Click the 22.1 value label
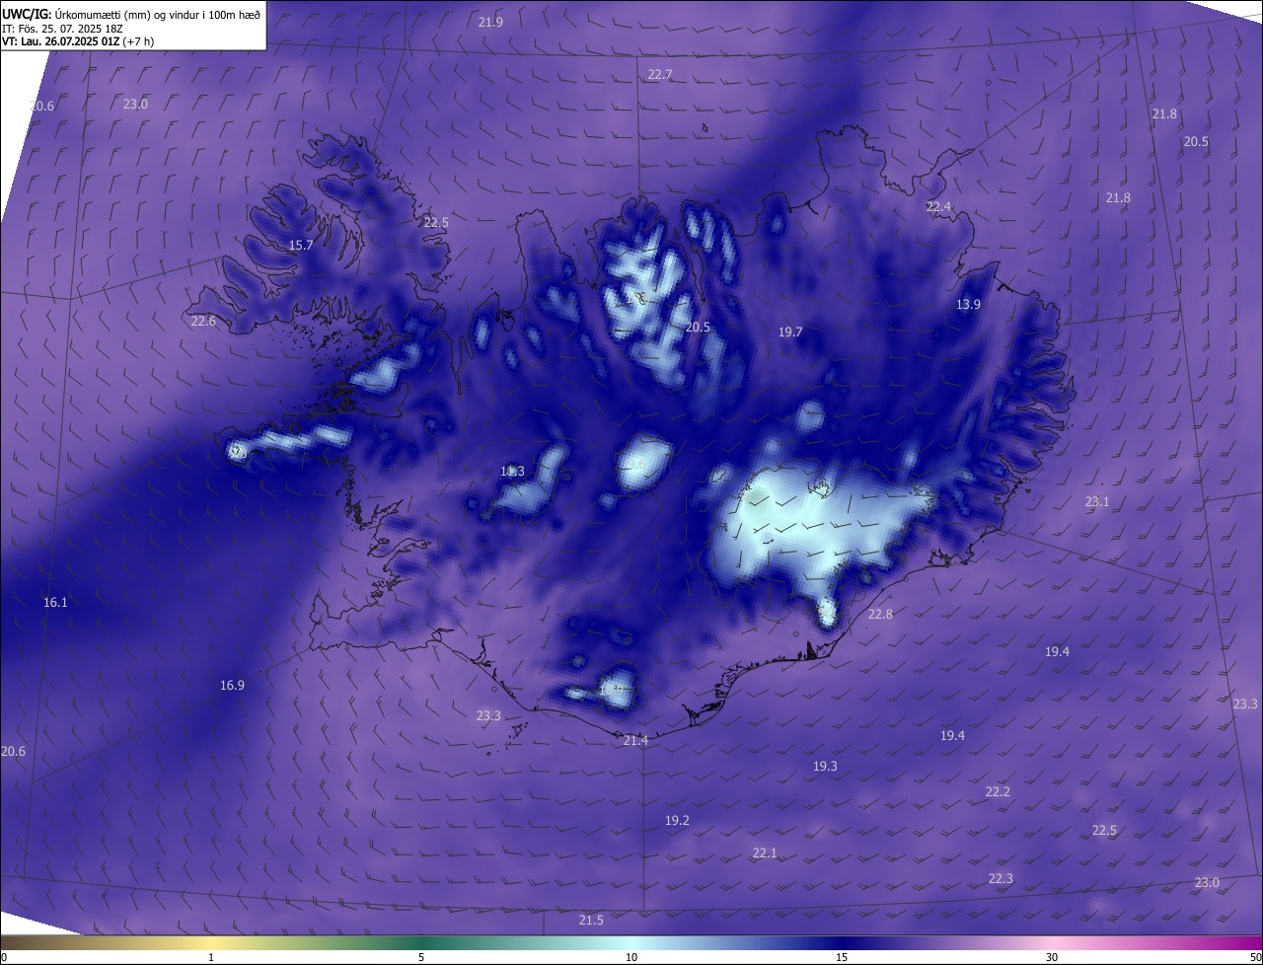 click(x=765, y=853)
